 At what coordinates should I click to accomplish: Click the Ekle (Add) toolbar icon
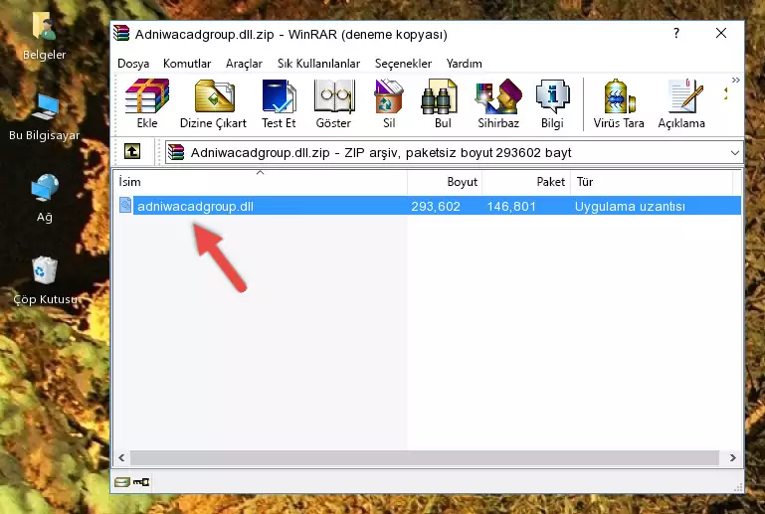coord(147,103)
